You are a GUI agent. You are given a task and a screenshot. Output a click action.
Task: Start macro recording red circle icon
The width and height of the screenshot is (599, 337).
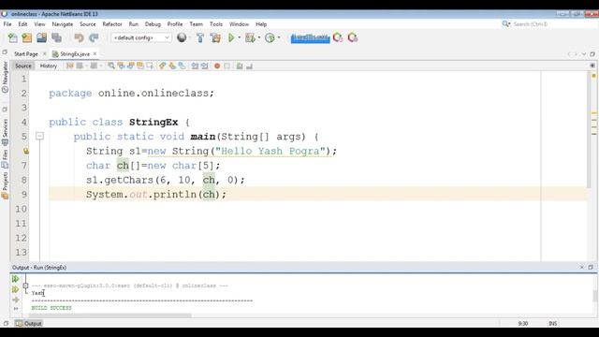(217, 66)
